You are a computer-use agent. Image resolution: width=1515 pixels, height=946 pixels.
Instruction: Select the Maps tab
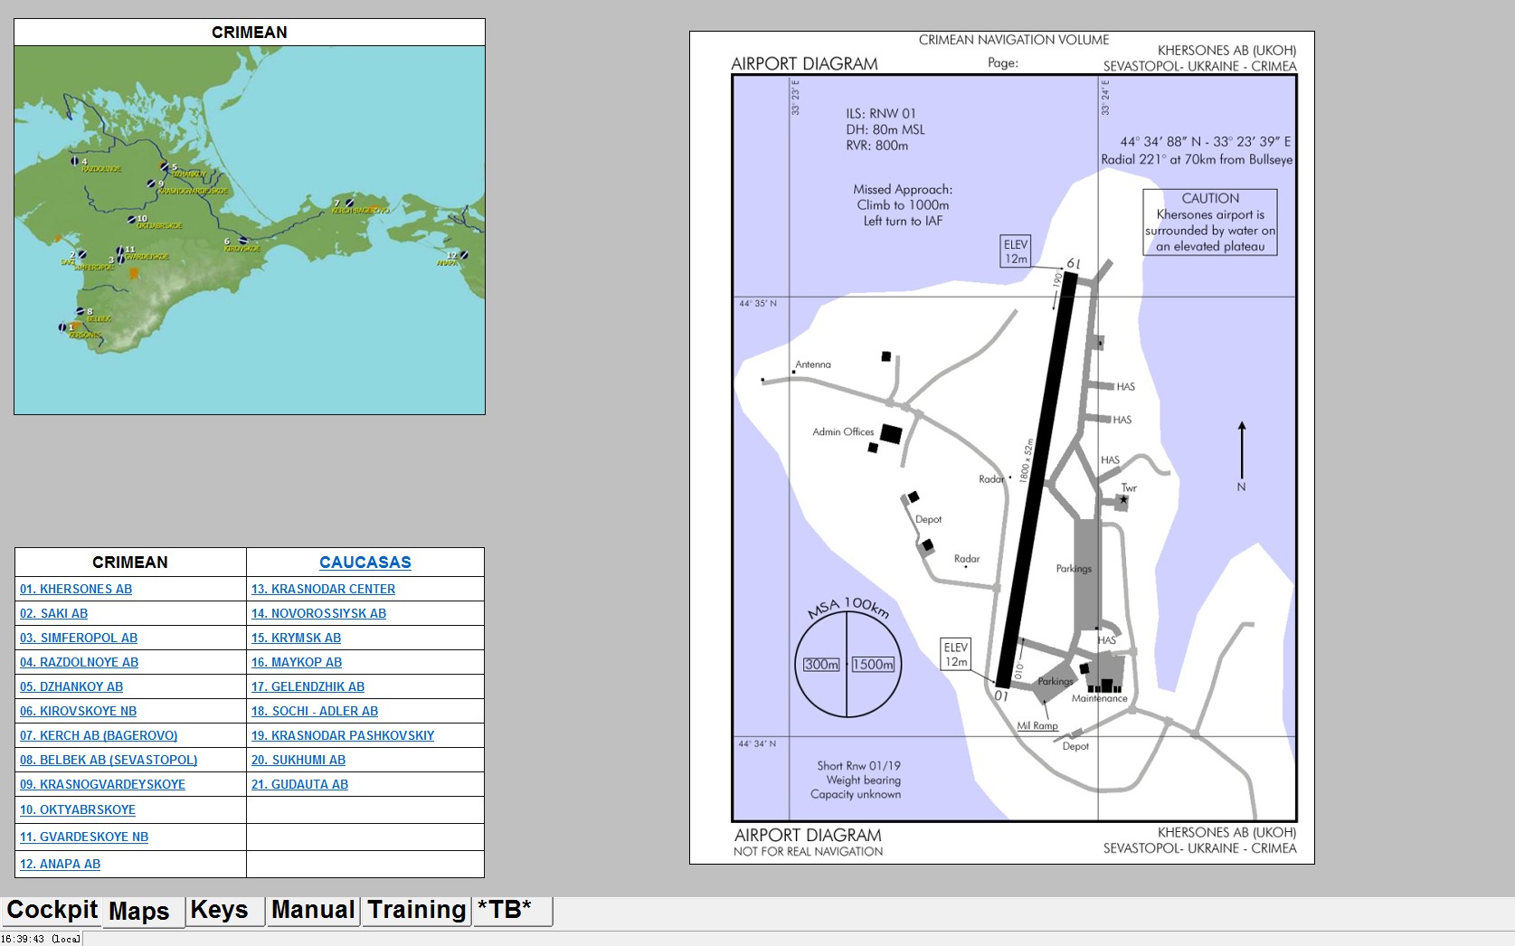[144, 912]
